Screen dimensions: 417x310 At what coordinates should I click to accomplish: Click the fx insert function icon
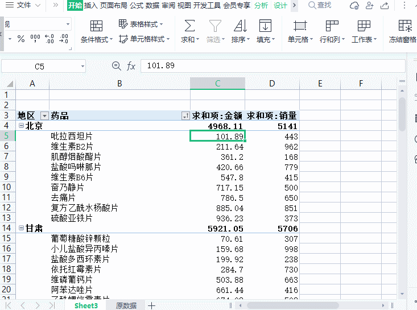point(131,66)
